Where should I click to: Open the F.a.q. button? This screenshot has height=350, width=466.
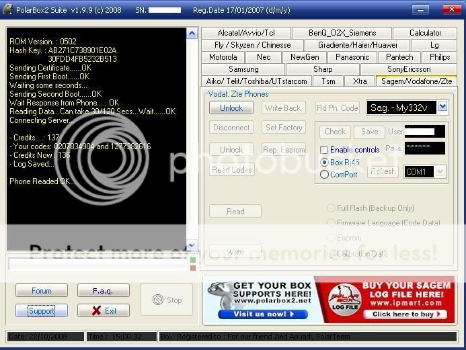[x=104, y=291]
